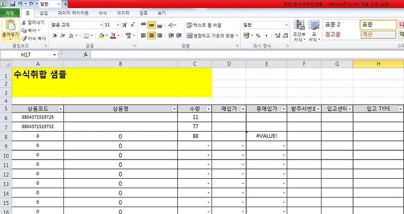Apply the cell borders button

point(86,35)
